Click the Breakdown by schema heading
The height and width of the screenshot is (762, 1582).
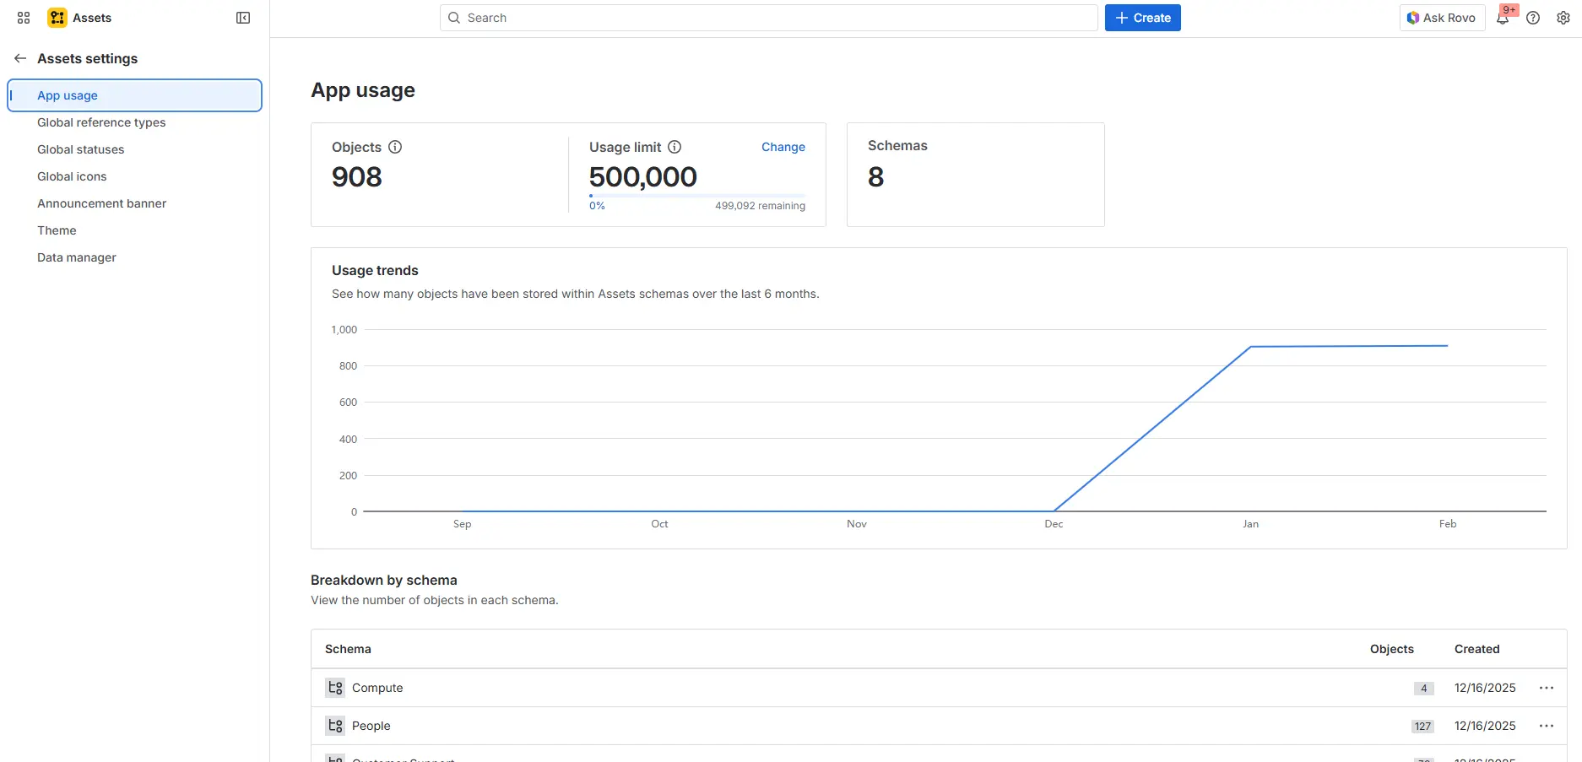click(384, 580)
